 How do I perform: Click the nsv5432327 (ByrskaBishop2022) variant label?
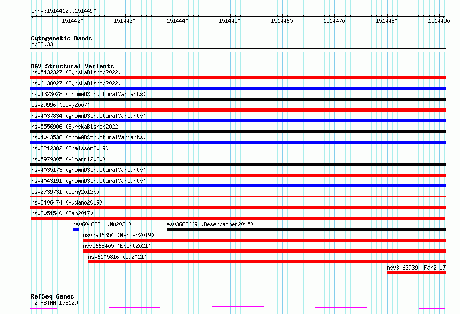(x=76, y=72)
